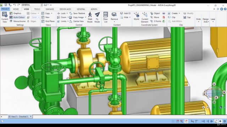Open status bar settings gear
Viewport: 227px width, 127px height.
[x=225, y=121]
